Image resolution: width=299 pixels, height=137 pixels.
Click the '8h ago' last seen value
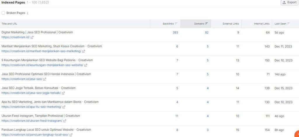[279, 130]
